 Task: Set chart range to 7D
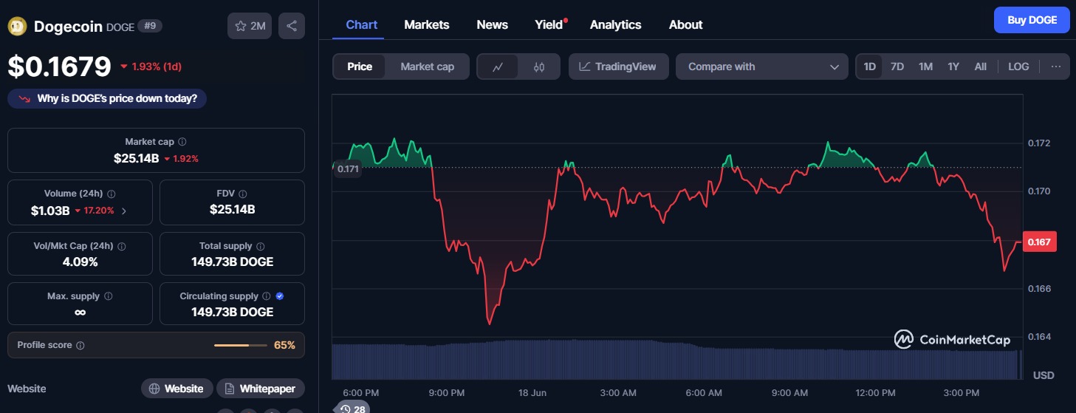click(x=897, y=66)
